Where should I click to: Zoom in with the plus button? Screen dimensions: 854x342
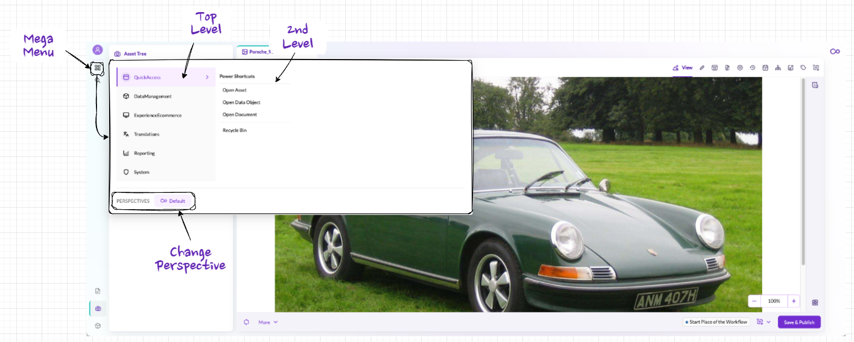pyautogui.click(x=794, y=301)
